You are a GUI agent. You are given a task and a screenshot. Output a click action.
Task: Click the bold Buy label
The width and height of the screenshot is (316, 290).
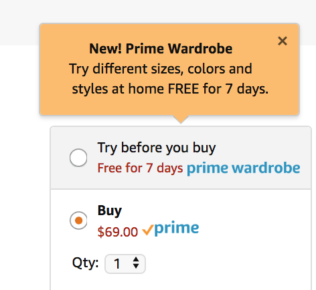(110, 210)
